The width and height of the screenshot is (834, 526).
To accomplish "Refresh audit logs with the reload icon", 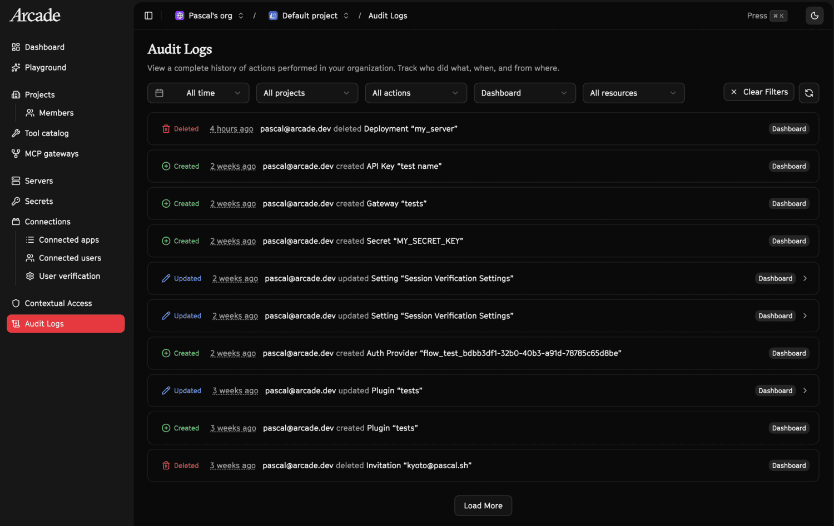I will [809, 92].
